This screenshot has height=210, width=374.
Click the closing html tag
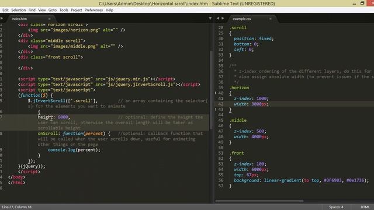17,183
